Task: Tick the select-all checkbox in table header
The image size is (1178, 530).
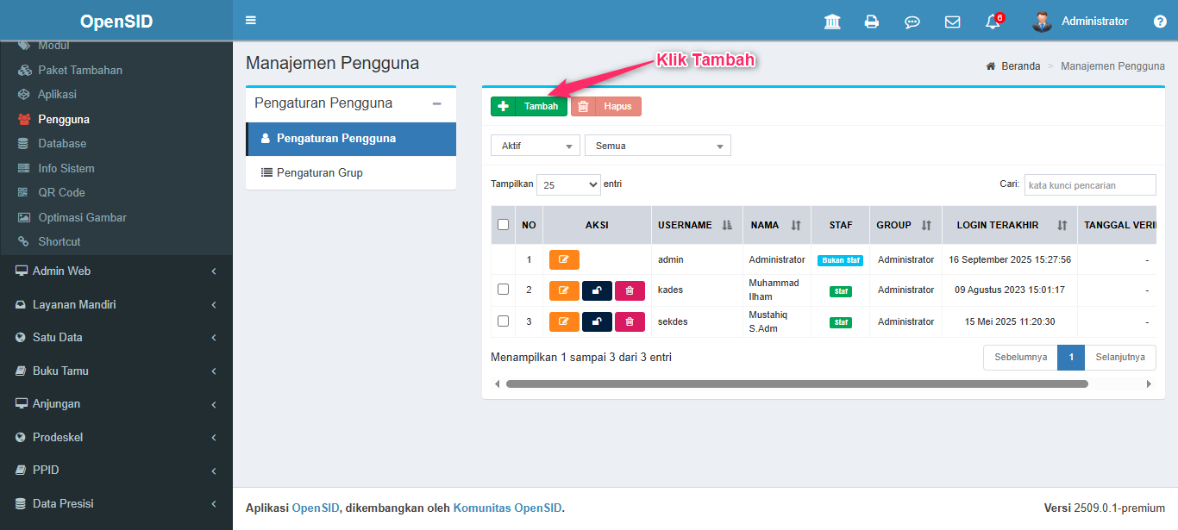Action: click(504, 225)
